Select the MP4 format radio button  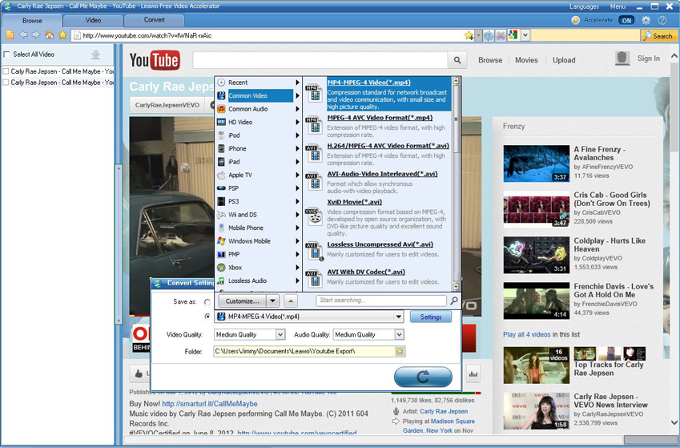(208, 317)
